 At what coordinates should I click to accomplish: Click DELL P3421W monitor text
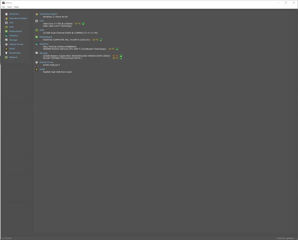coord(59,47)
